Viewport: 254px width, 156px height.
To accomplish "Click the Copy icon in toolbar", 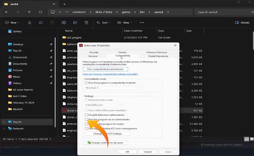I will click(41, 22).
